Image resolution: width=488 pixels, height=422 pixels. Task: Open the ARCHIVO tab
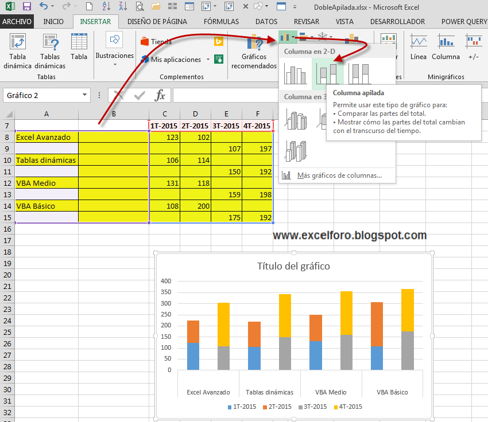(17, 21)
